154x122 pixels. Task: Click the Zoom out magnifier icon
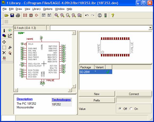(68, 15)
